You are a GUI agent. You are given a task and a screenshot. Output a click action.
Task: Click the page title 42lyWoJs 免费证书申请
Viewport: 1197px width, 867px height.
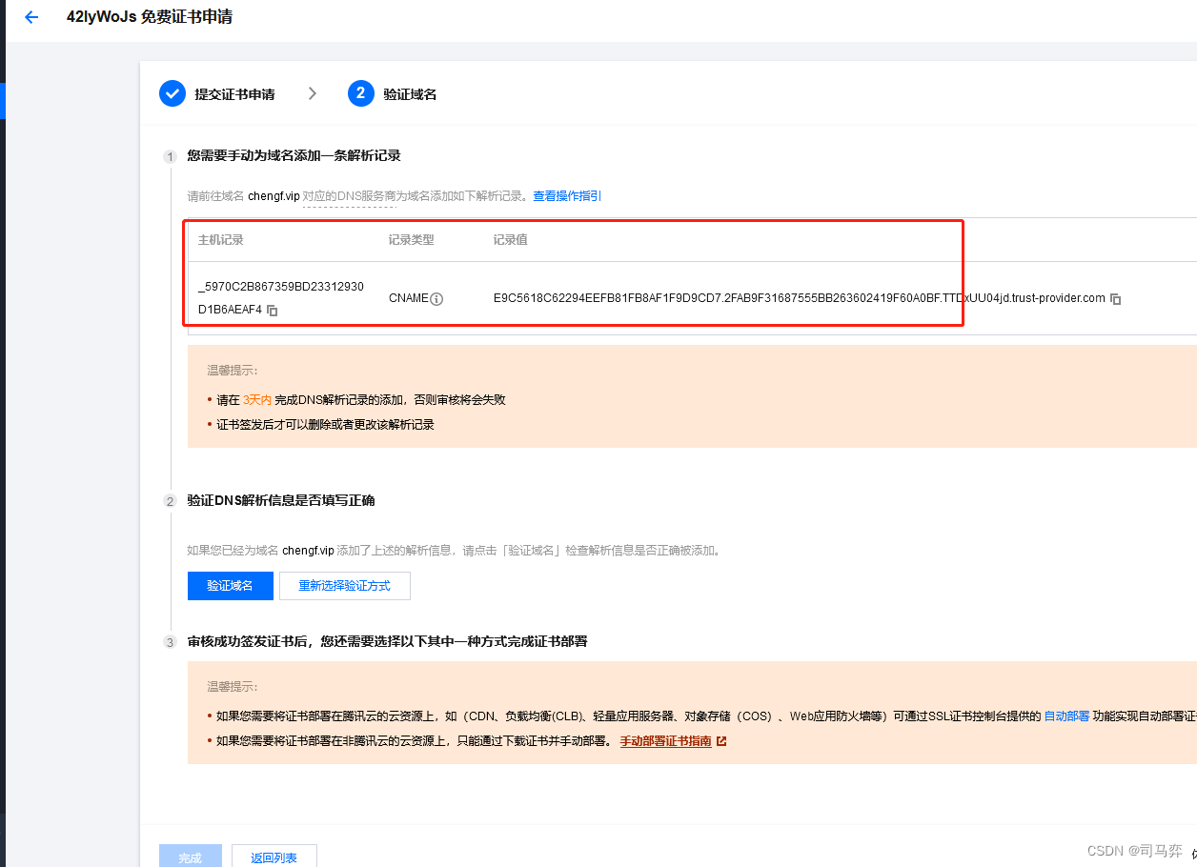(x=150, y=17)
